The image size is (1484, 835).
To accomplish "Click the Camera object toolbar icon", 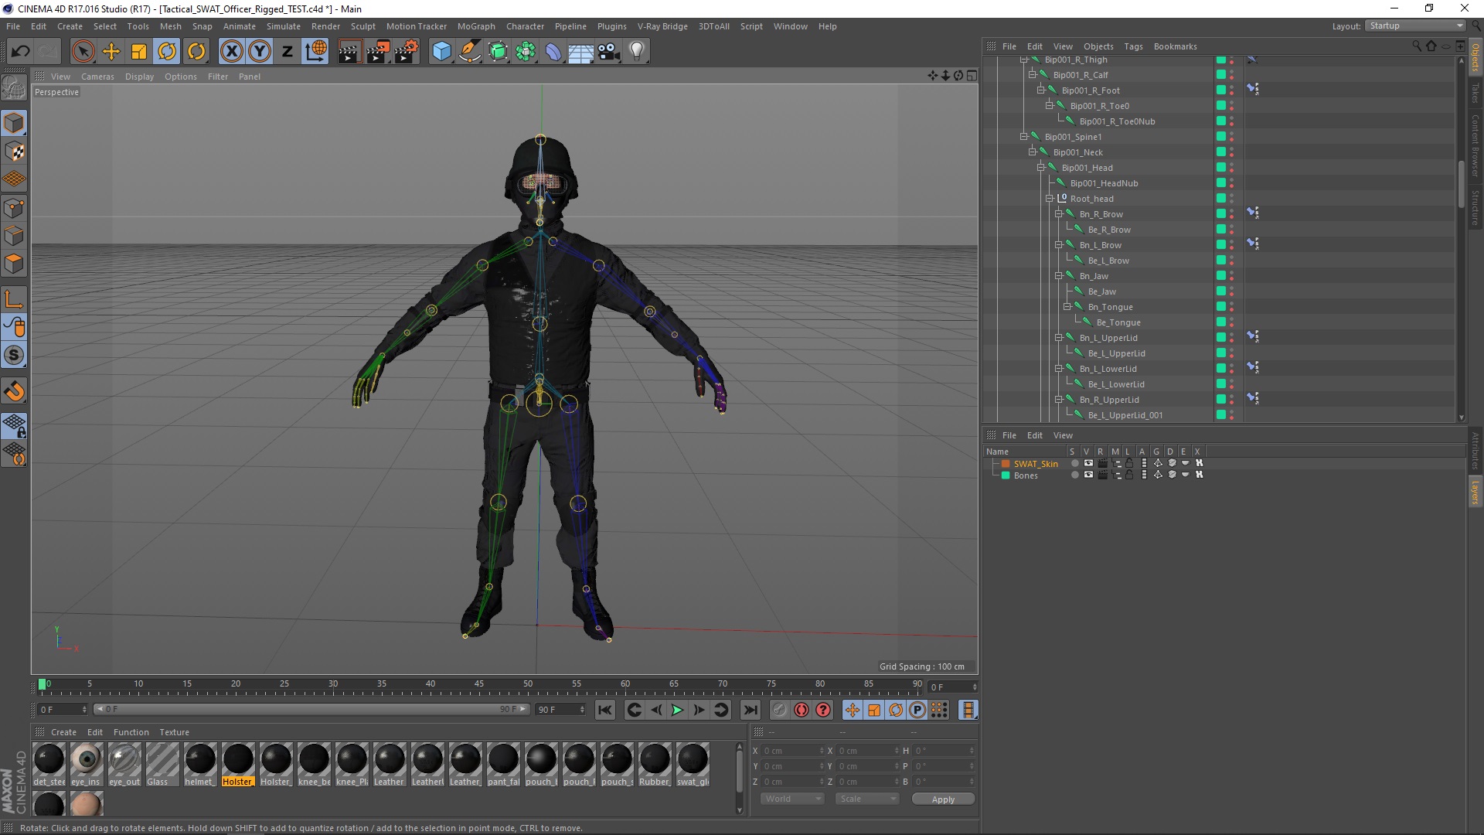I will [x=608, y=52].
